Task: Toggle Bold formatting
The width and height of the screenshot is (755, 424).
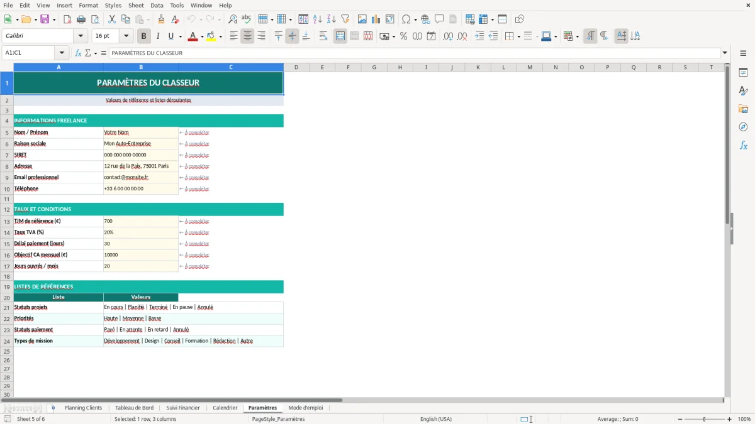Action: click(144, 36)
